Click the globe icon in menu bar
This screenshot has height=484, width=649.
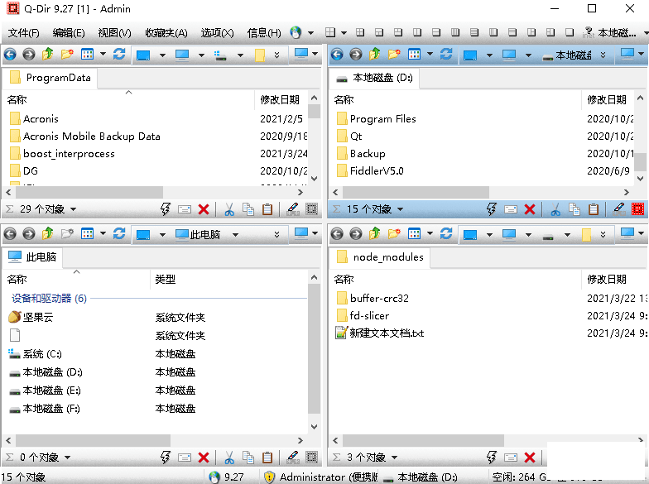point(296,32)
